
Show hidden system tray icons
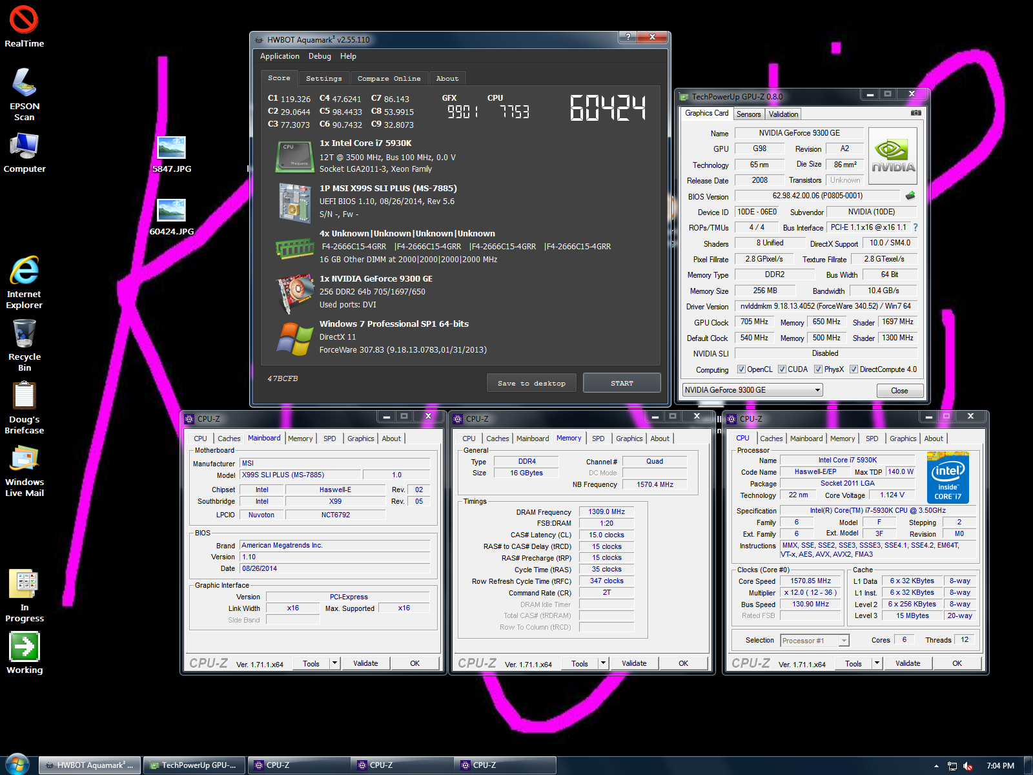[x=936, y=766]
